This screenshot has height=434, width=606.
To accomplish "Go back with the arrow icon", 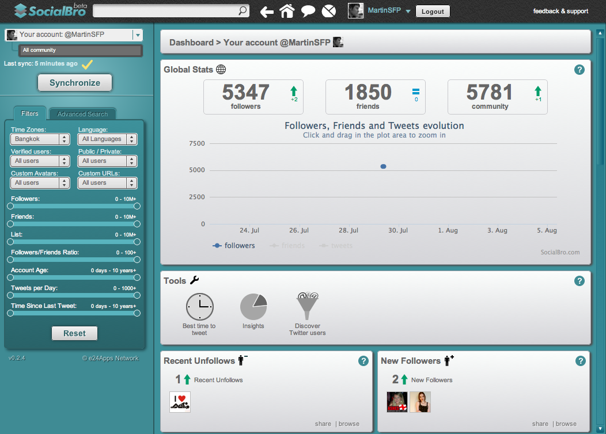I will tap(267, 12).
